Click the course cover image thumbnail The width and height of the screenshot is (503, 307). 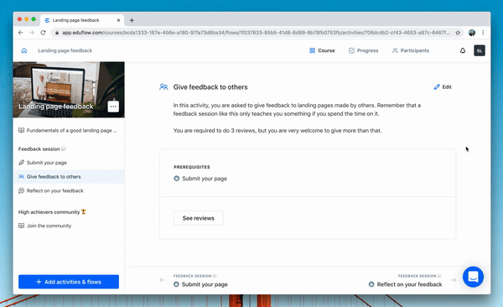(x=69, y=90)
